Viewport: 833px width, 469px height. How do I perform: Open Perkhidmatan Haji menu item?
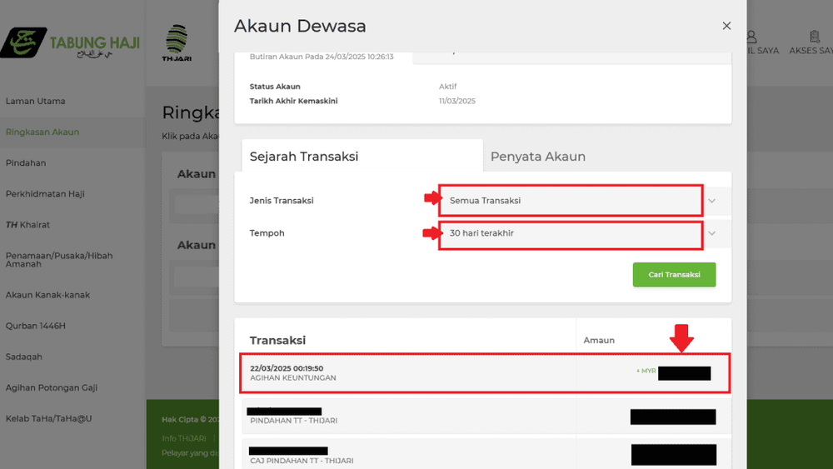[x=45, y=194]
